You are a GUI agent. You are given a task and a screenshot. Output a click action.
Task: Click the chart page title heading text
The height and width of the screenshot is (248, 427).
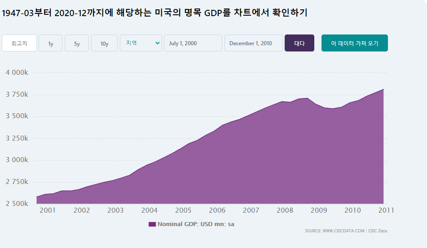154,13
